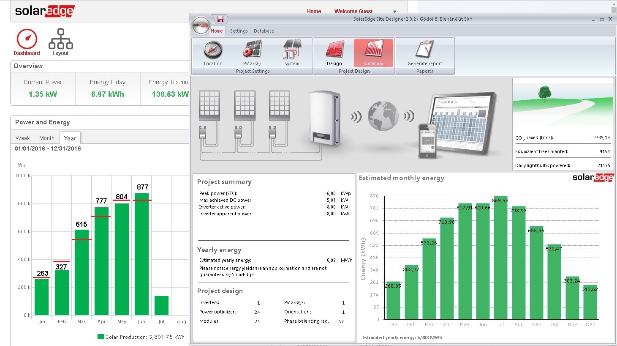Click the Estimated yearly energy: 6,988 MWh footer
The width and height of the screenshot is (617, 346).
[x=402, y=338]
